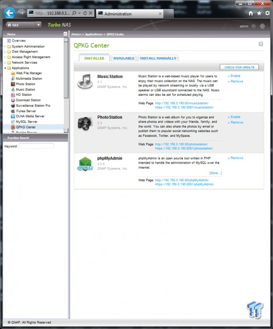The width and height of the screenshot is (273, 329).
Task: Open Photo Station https 8081 link
Action: [x=184, y=148]
